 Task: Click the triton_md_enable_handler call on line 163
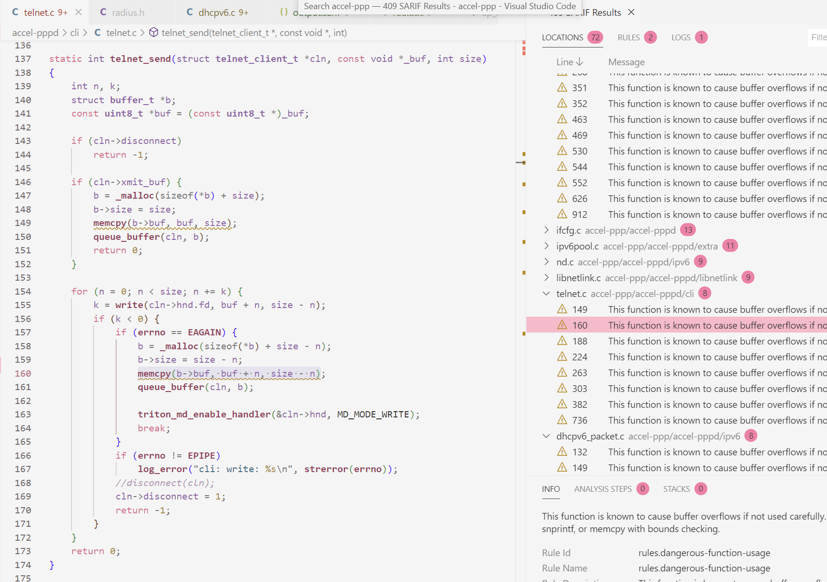tap(204, 415)
